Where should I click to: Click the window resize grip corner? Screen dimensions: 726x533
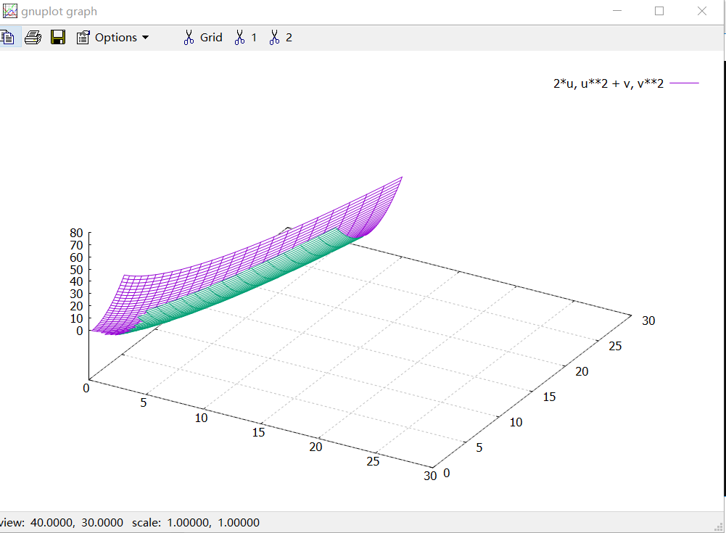tap(719, 527)
